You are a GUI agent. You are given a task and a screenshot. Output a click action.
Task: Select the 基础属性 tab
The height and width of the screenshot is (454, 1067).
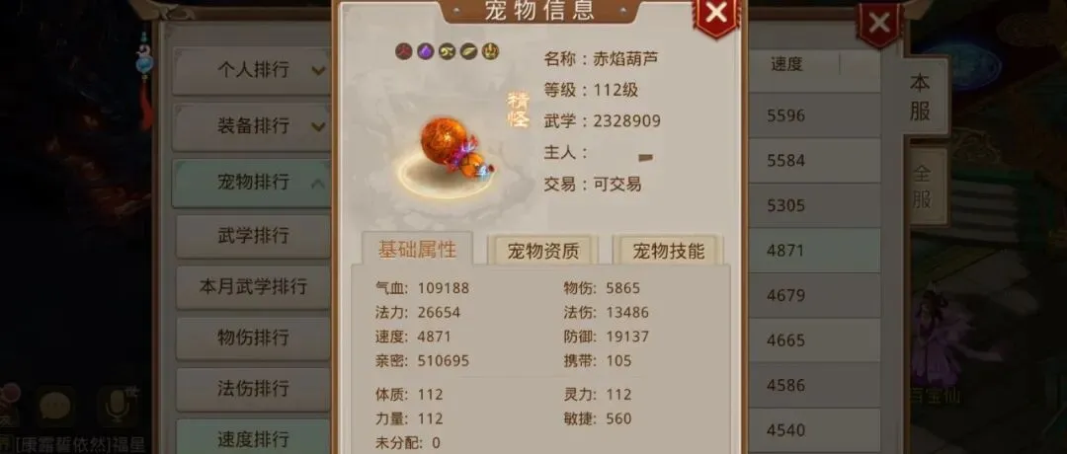coord(417,250)
